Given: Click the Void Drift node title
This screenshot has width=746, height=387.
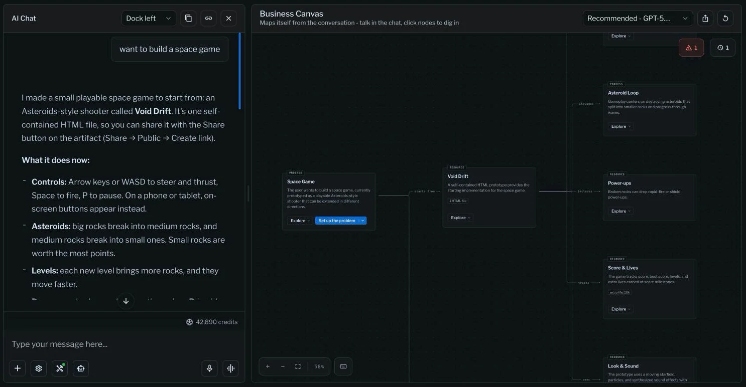Looking at the screenshot, I should click(x=458, y=176).
